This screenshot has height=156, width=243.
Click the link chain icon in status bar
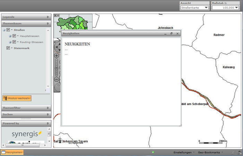[233, 153]
